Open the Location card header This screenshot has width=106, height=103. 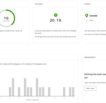[94, 4]
